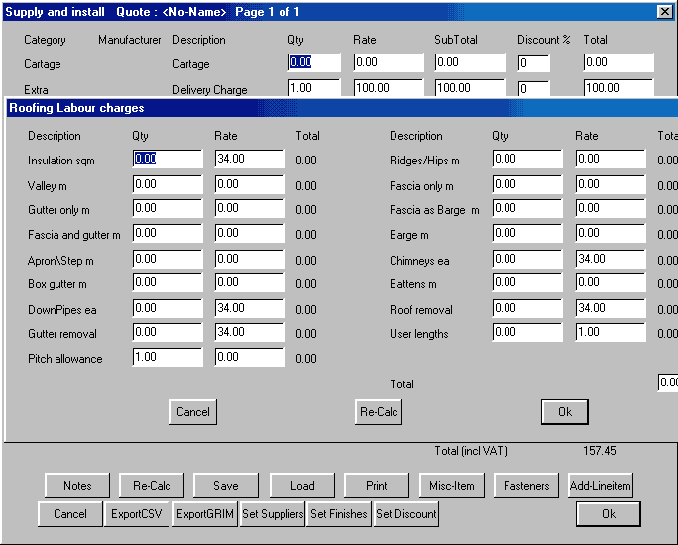The width and height of the screenshot is (678, 545).
Task: Load a saved quote
Action: pyautogui.click(x=302, y=486)
